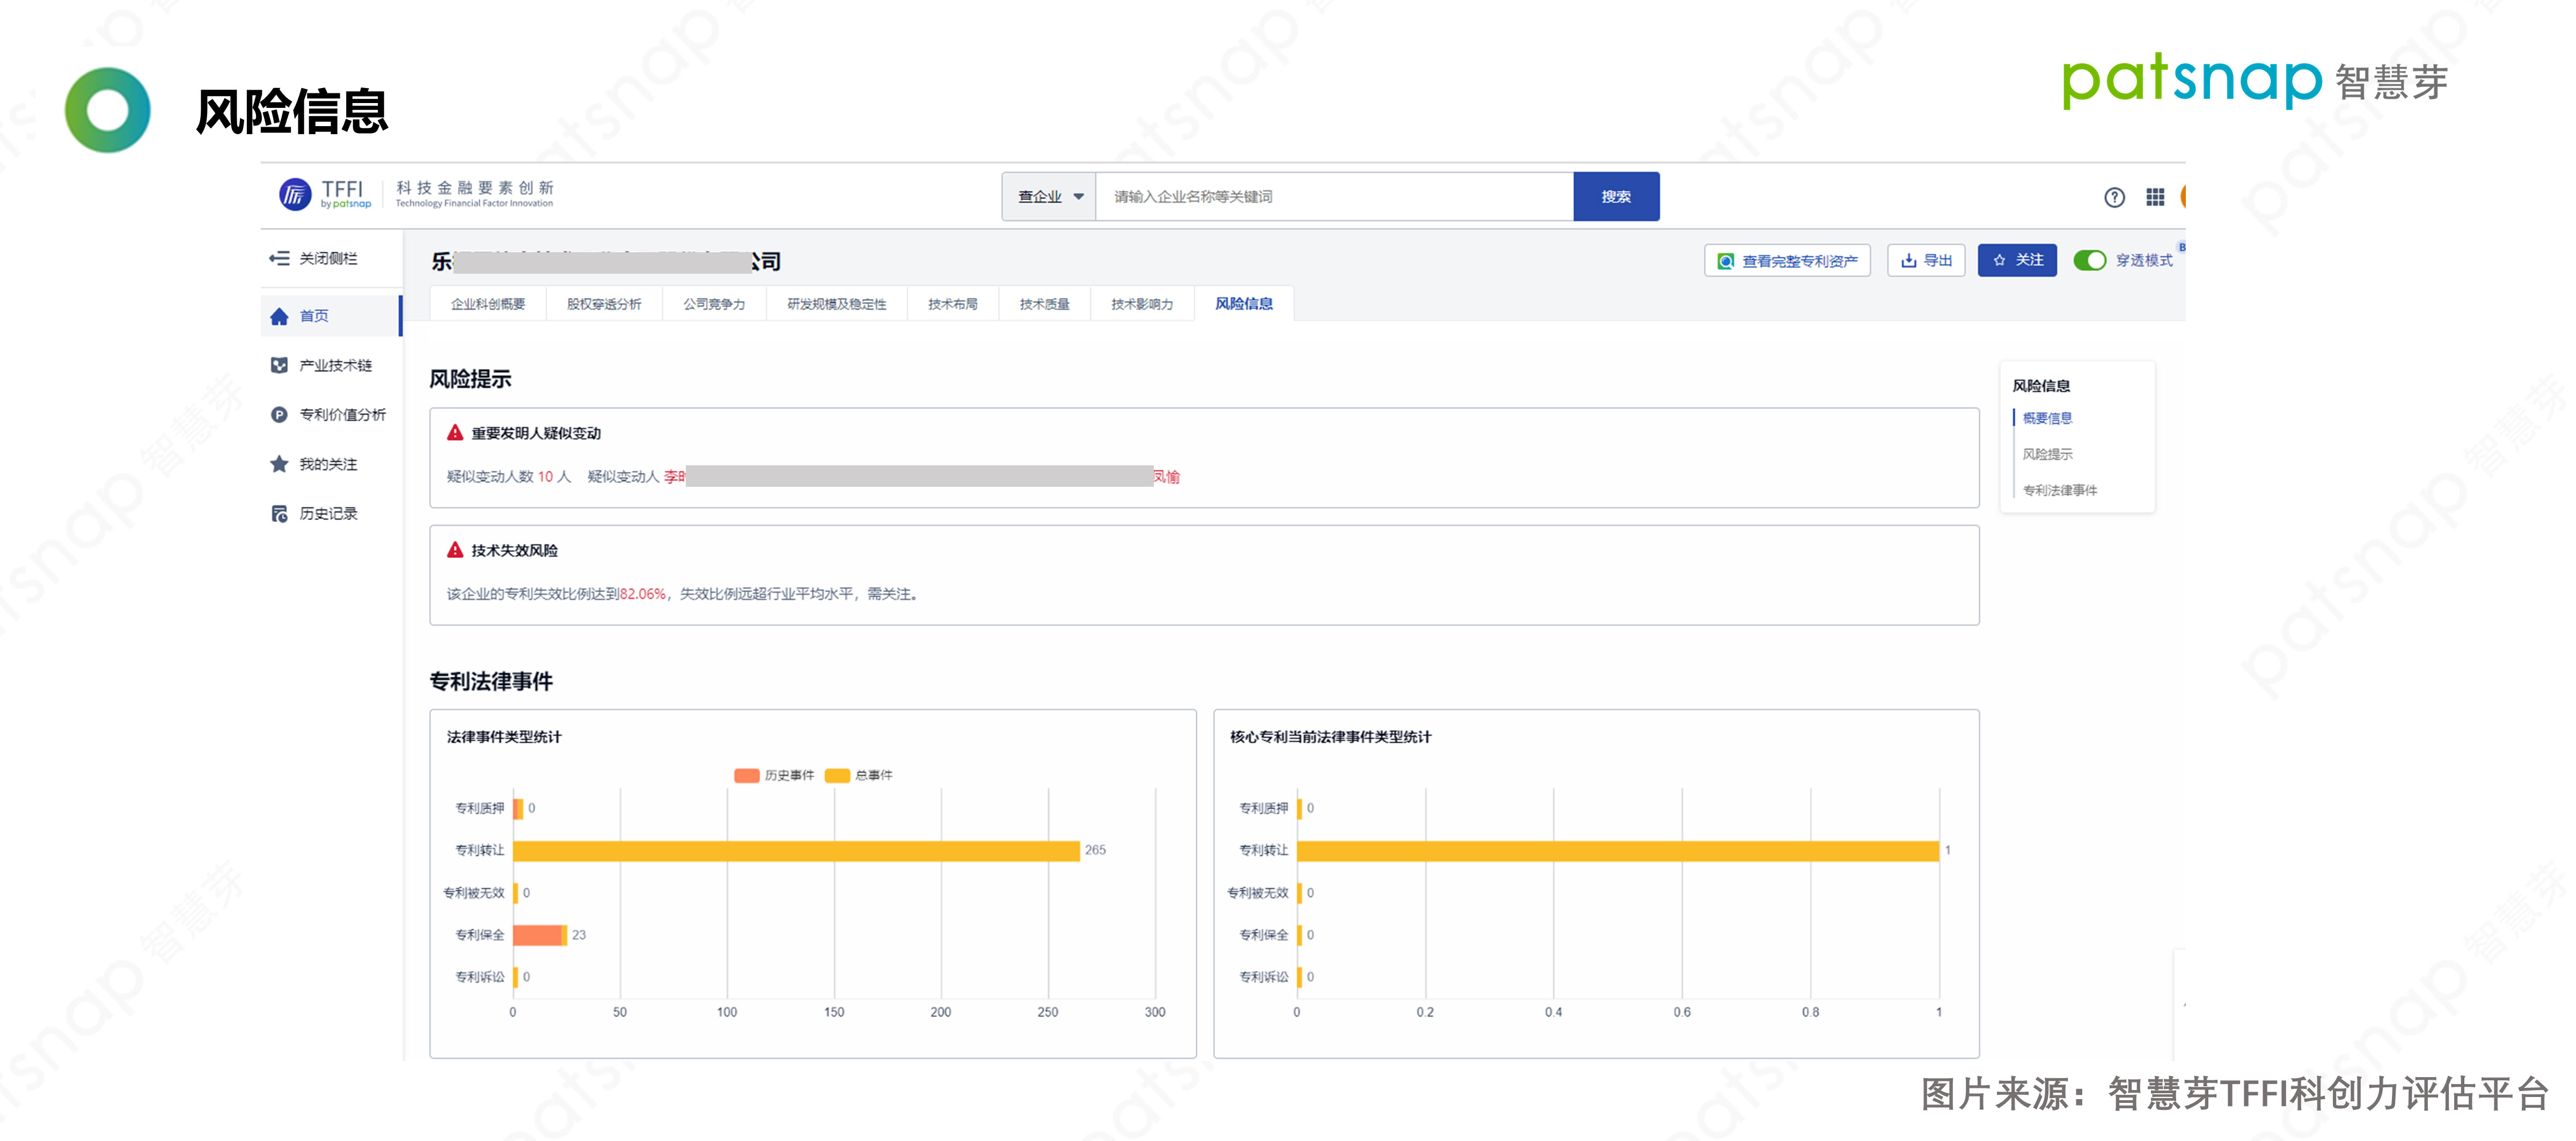Jump to 概要信息 anchor link

[2047, 418]
